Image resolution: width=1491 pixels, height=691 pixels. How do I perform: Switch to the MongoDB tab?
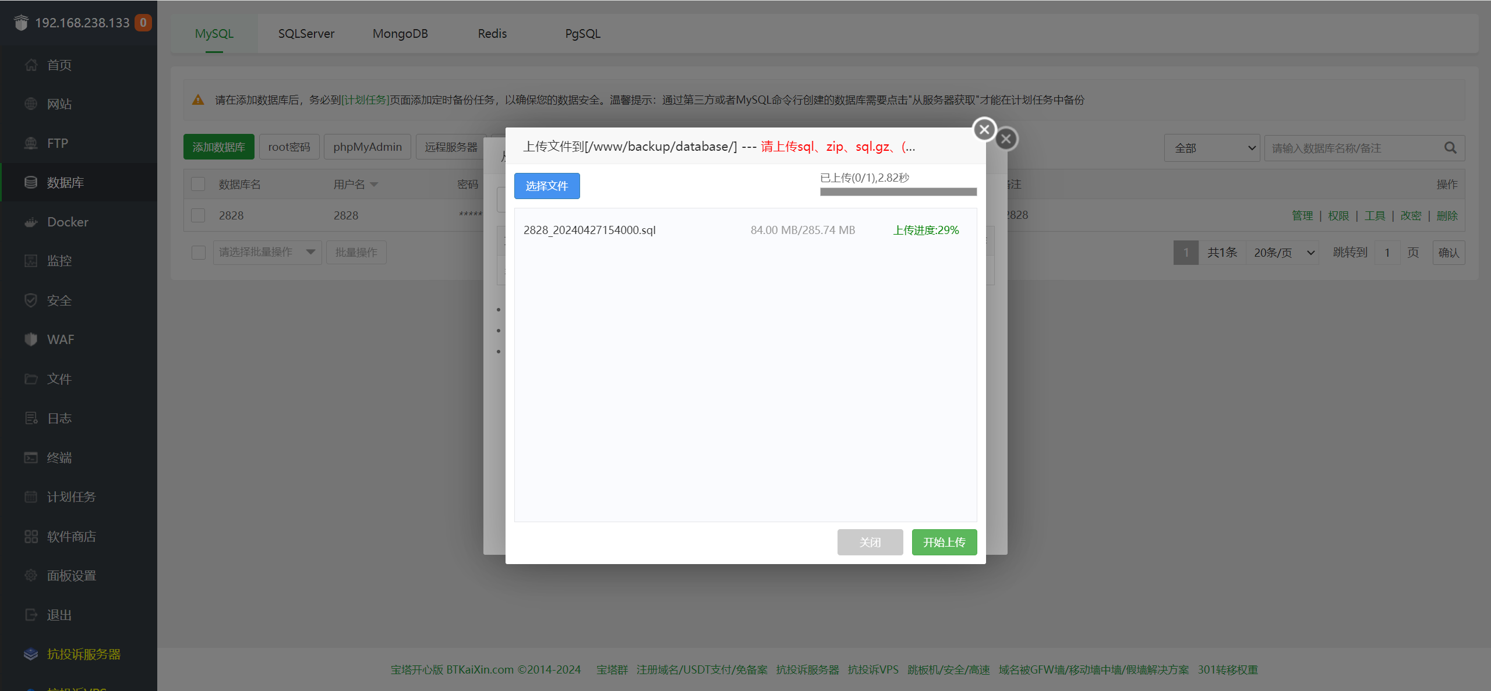(x=400, y=34)
